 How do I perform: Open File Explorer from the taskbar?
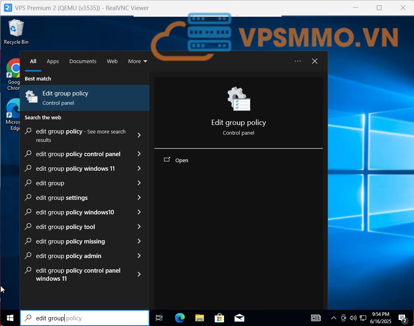coord(199,318)
